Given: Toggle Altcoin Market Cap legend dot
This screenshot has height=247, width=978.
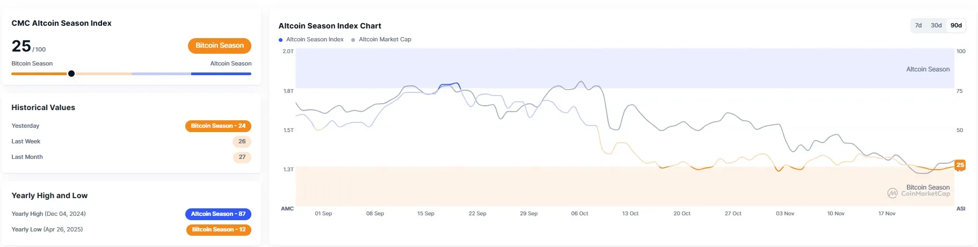Looking at the screenshot, I should (353, 40).
